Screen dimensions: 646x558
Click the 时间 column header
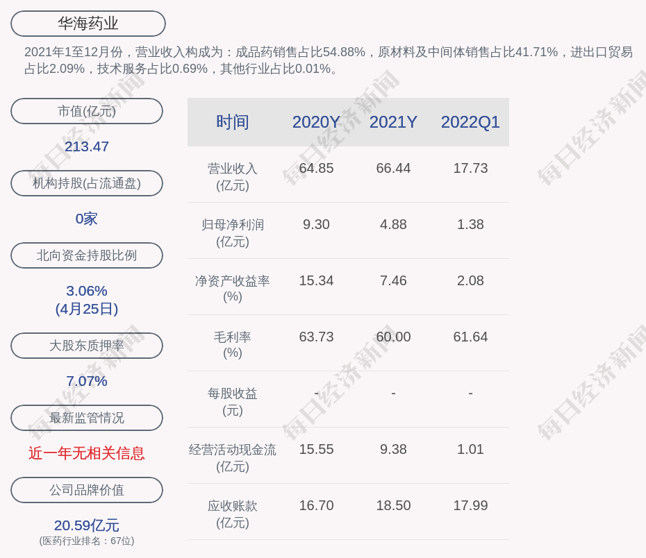coord(233,122)
